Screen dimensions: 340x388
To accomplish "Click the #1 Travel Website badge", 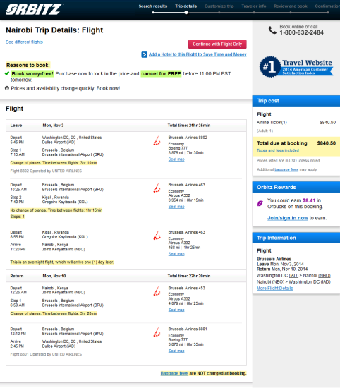I will point(296,67).
